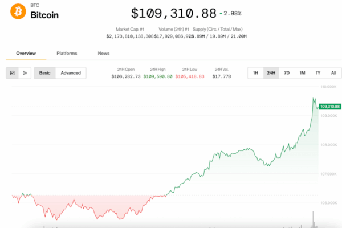Click the Supply (Circ. / Total / Max) label
Screen dimensions: 342x228
[x=218, y=29]
